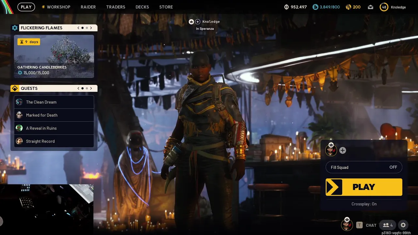The image size is (418, 235).
Task: Start match with the yellow PLAY button
Action: pyautogui.click(x=364, y=187)
